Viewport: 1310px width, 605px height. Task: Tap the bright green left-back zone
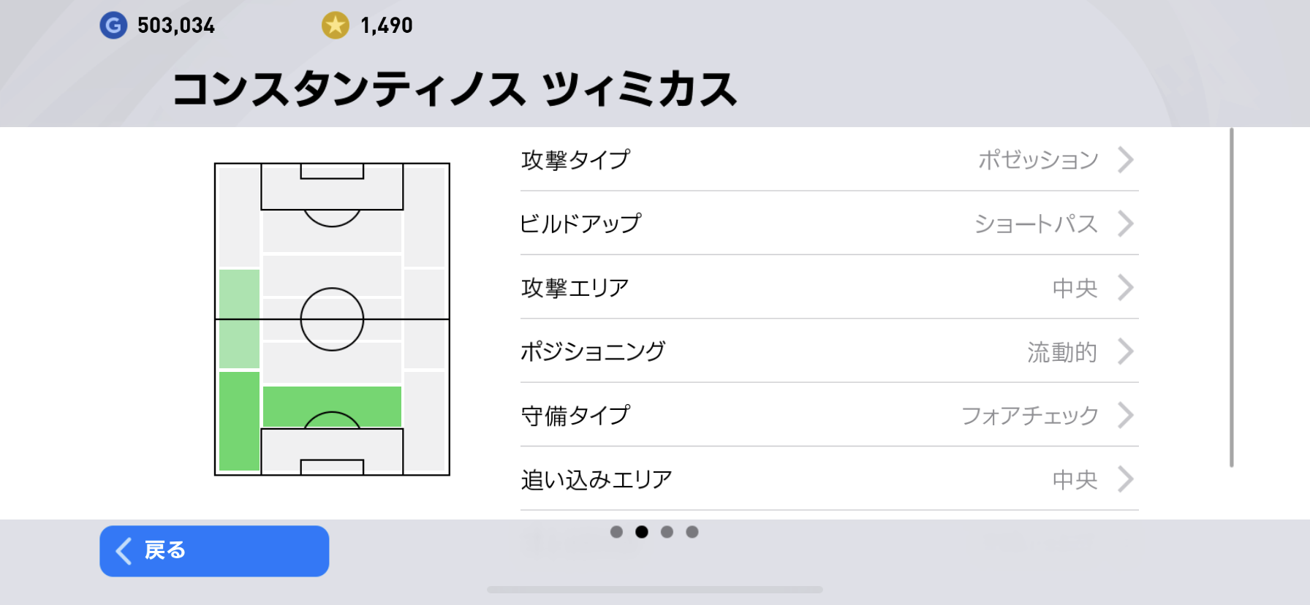[239, 421]
